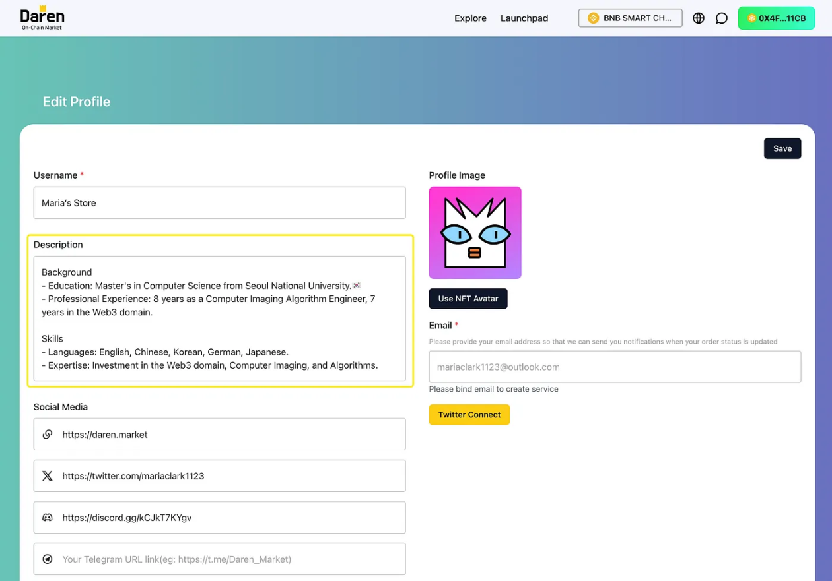
Task: Click the Telegram icon in Social Media
Action: pyautogui.click(x=48, y=559)
